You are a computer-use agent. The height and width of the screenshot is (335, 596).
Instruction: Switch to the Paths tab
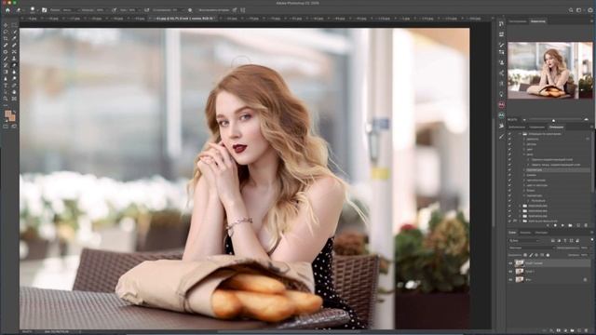pos(541,233)
